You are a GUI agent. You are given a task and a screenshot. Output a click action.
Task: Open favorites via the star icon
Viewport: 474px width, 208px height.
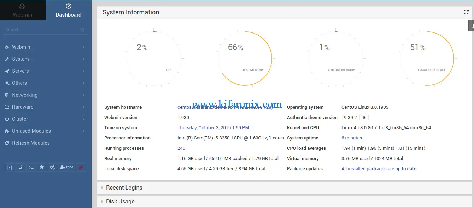42,167
